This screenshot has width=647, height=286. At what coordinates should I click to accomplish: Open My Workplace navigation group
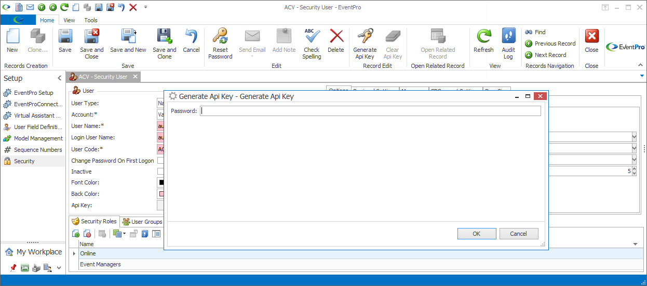point(33,252)
